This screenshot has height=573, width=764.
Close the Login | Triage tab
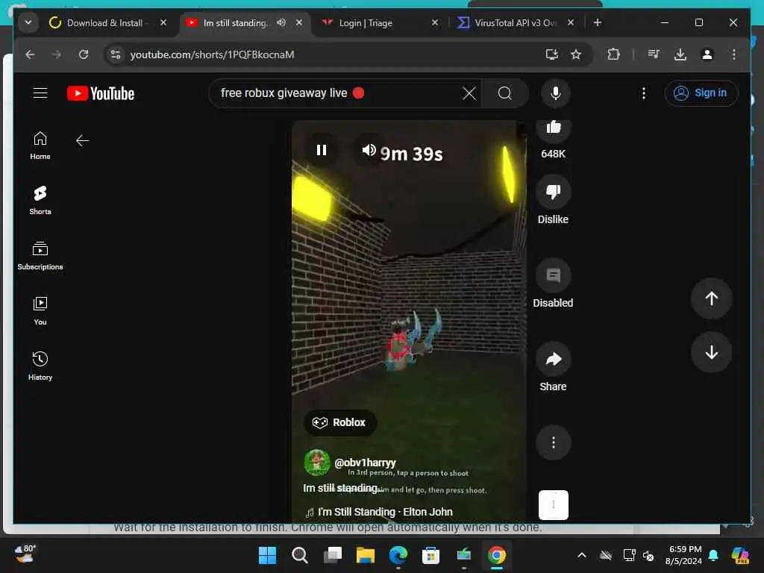[435, 23]
